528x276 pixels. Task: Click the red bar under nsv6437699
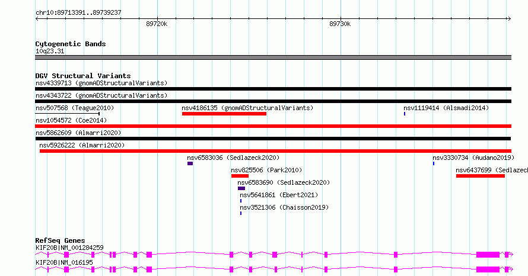point(481,176)
